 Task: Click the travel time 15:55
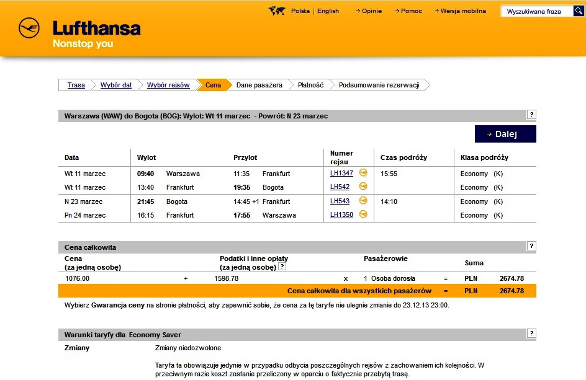point(389,174)
